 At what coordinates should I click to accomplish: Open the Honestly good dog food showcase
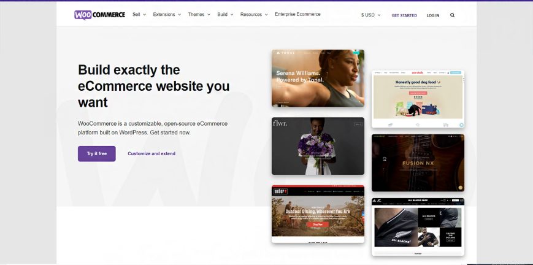pyautogui.click(x=418, y=99)
